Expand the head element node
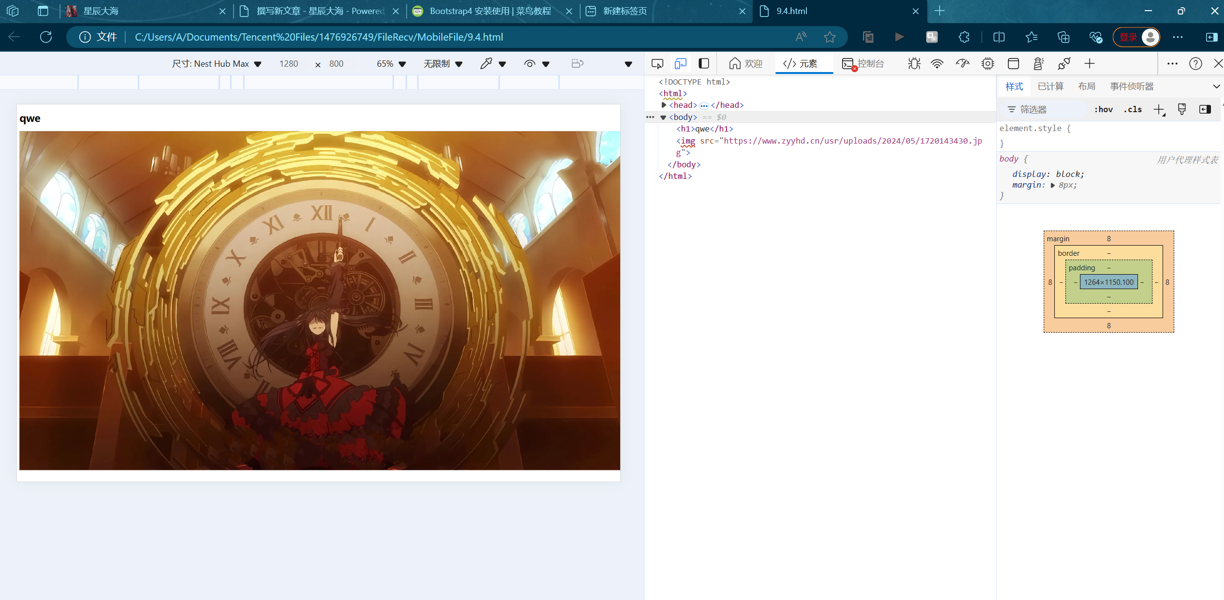1224x600 pixels. [664, 105]
